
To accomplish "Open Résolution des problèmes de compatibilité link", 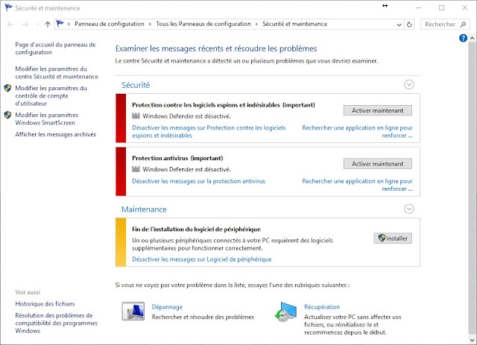I will pos(57,323).
